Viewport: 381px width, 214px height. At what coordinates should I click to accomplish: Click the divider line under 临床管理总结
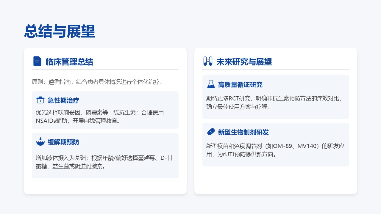point(105,69)
